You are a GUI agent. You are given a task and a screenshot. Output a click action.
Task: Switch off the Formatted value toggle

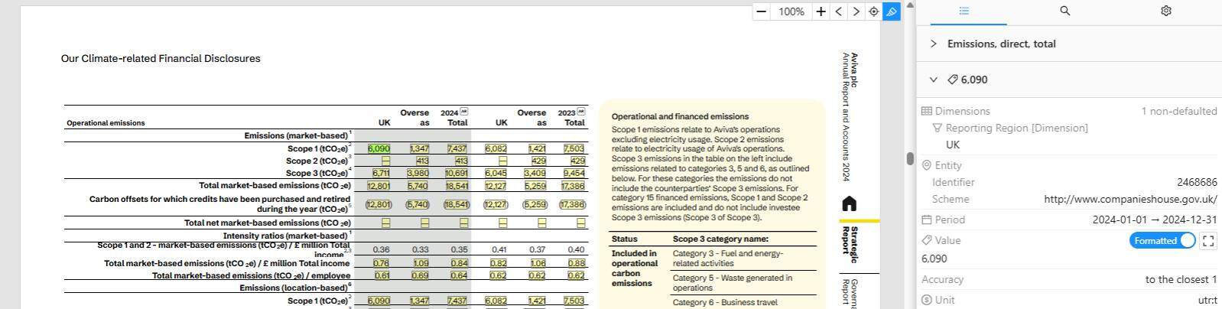tap(1162, 240)
